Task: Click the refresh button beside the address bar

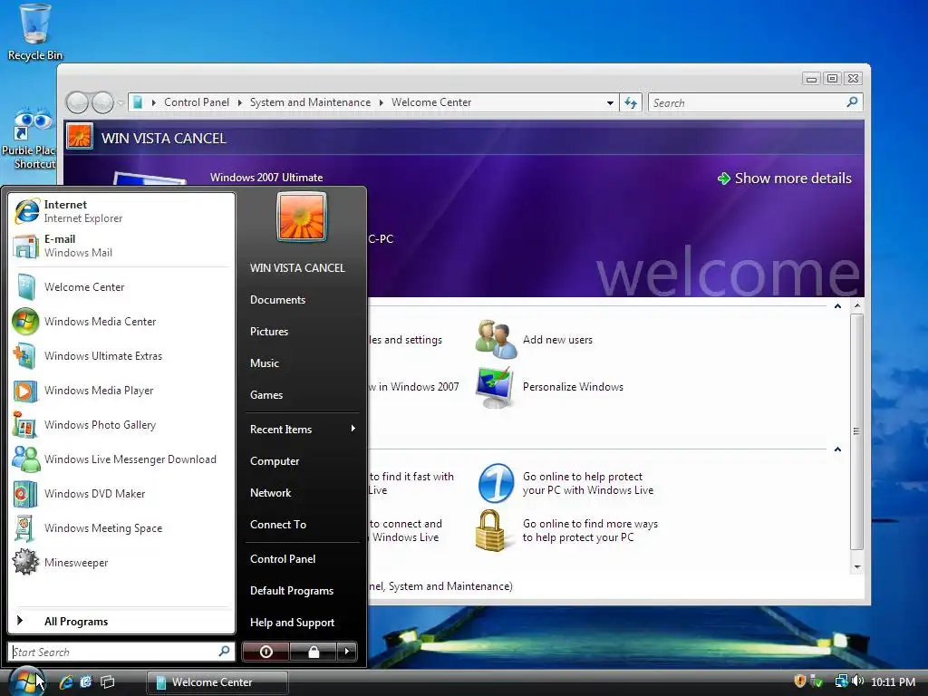Action: coord(631,103)
